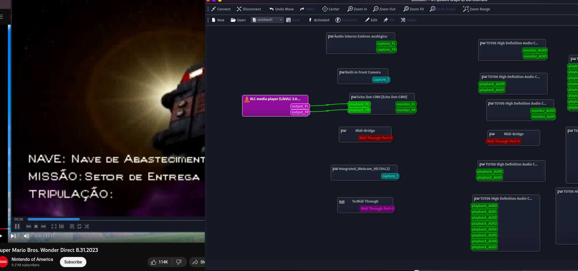
Task: Select the VLC output_FL port
Action: [300, 106]
